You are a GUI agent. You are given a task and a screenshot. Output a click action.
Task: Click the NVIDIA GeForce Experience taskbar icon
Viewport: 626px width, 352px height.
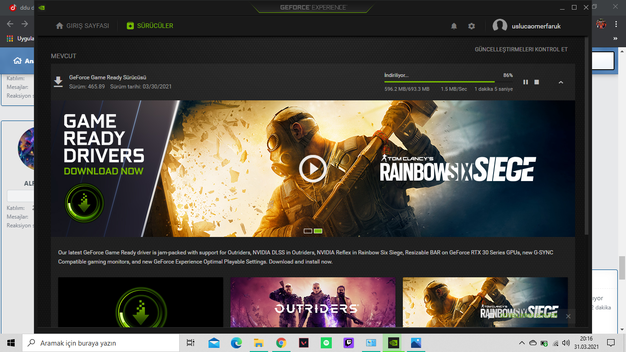(394, 343)
